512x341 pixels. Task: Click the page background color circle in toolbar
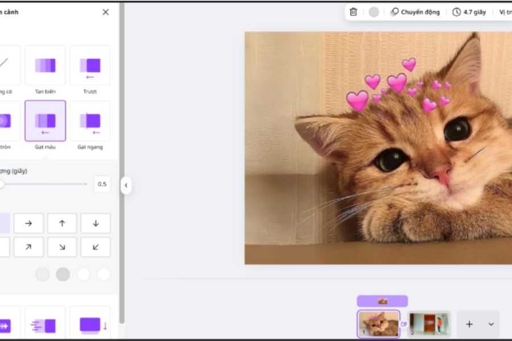374,12
